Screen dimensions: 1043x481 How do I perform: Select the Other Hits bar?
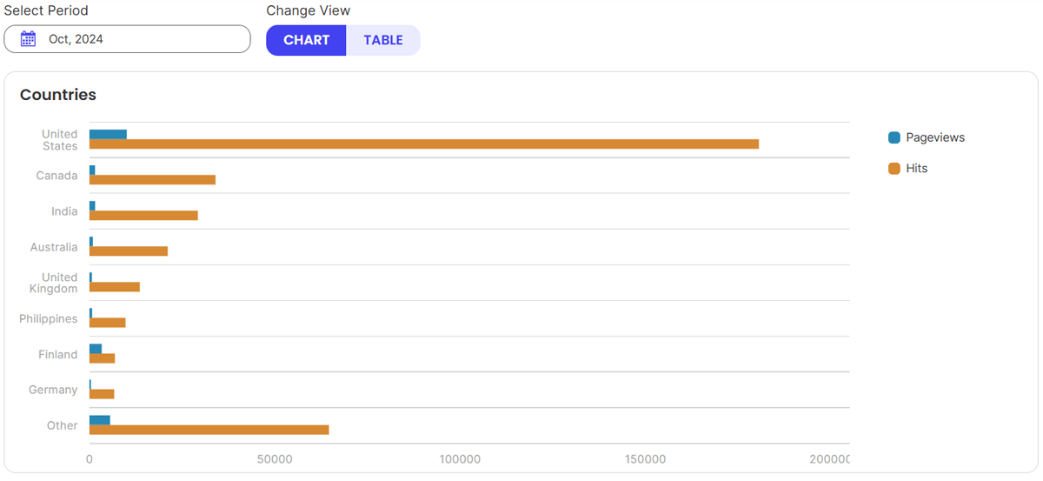[209, 430]
